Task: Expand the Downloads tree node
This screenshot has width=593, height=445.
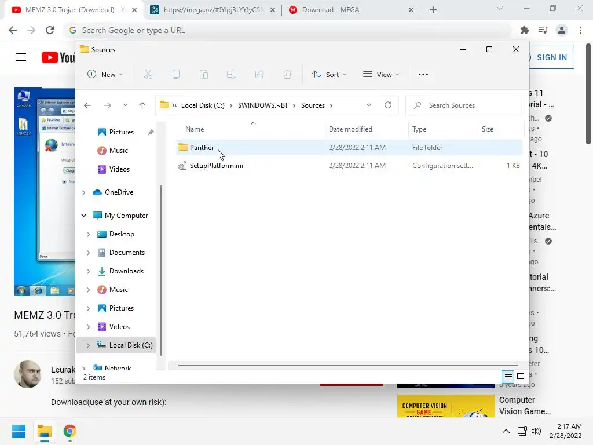Action: tap(88, 271)
